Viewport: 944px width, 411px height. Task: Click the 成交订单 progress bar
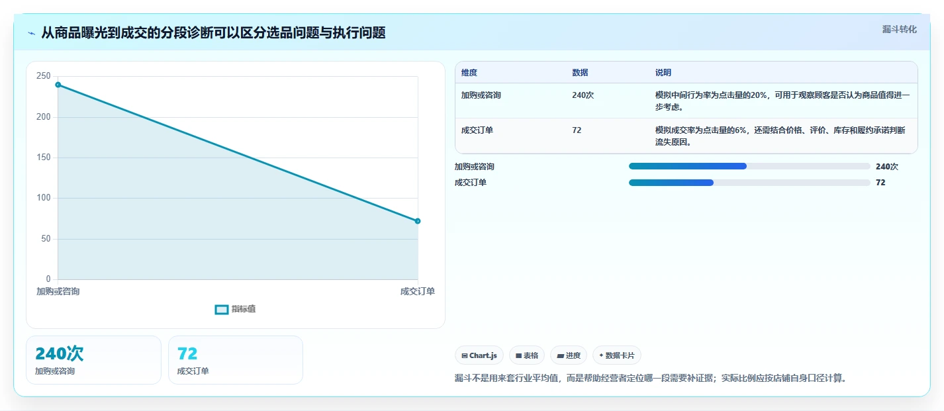pyautogui.click(x=749, y=182)
